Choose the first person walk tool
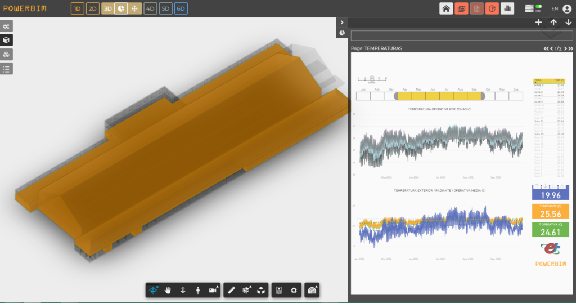 click(x=197, y=291)
